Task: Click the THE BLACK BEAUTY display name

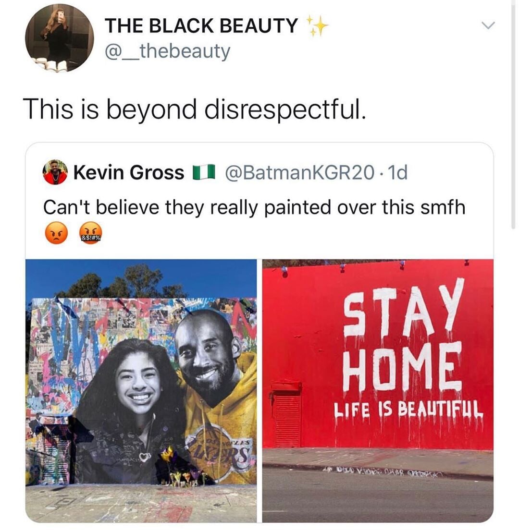Action: point(201,25)
